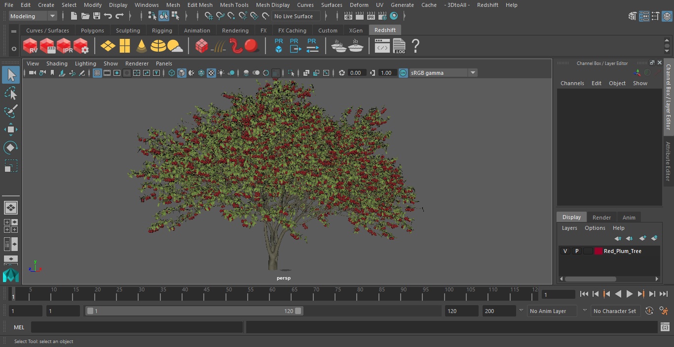The width and height of the screenshot is (674, 347).
Task: Create Redshift spot light cone icon
Action: (x=142, y=46)
